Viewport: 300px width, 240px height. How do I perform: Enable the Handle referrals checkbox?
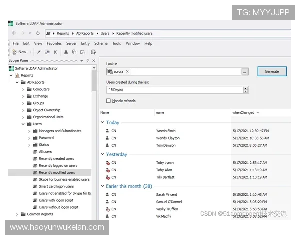pyautogui.click(x=109, y=101)
